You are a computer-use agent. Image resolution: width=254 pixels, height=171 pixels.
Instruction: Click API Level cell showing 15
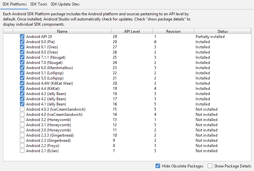[115, 109]
